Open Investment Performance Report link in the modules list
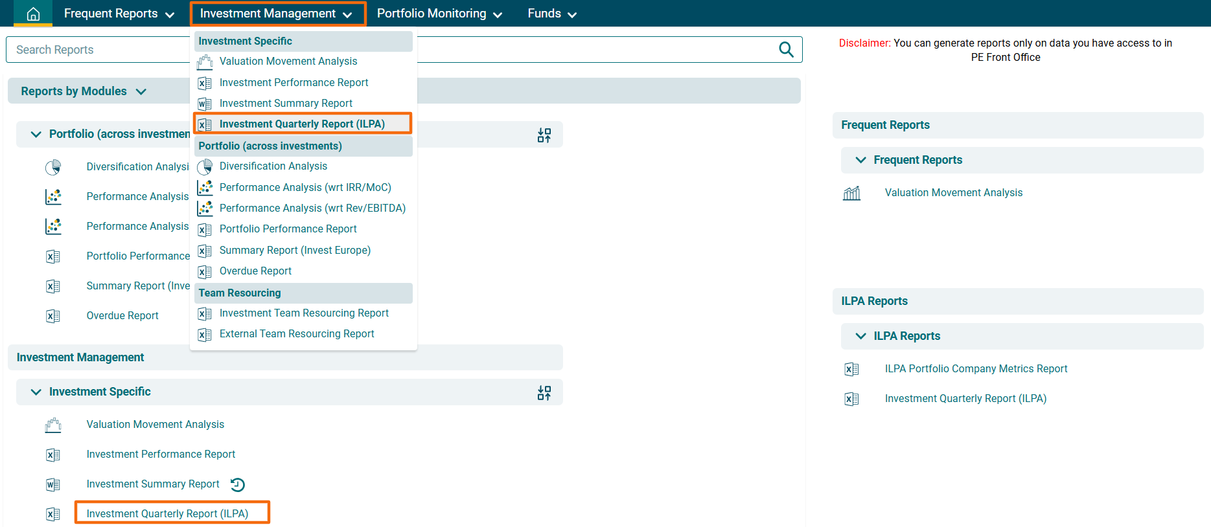Viewport: 1211px width, 527px height. (161, 454)
